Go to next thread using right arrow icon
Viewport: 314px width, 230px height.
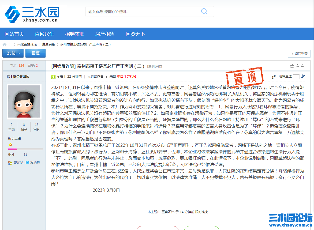point(303,66)
